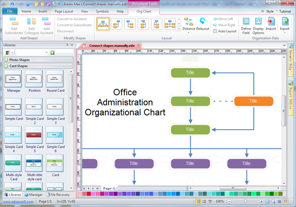Click the Import data icon

(x=271, y=21)
